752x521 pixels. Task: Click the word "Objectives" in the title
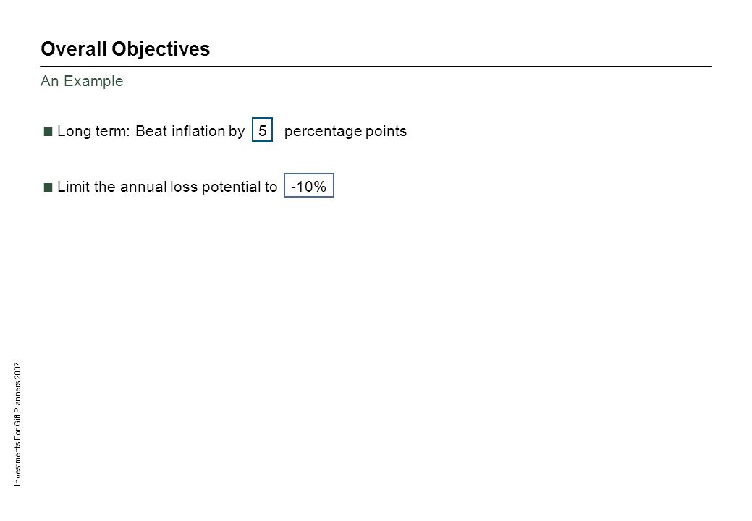161,50
